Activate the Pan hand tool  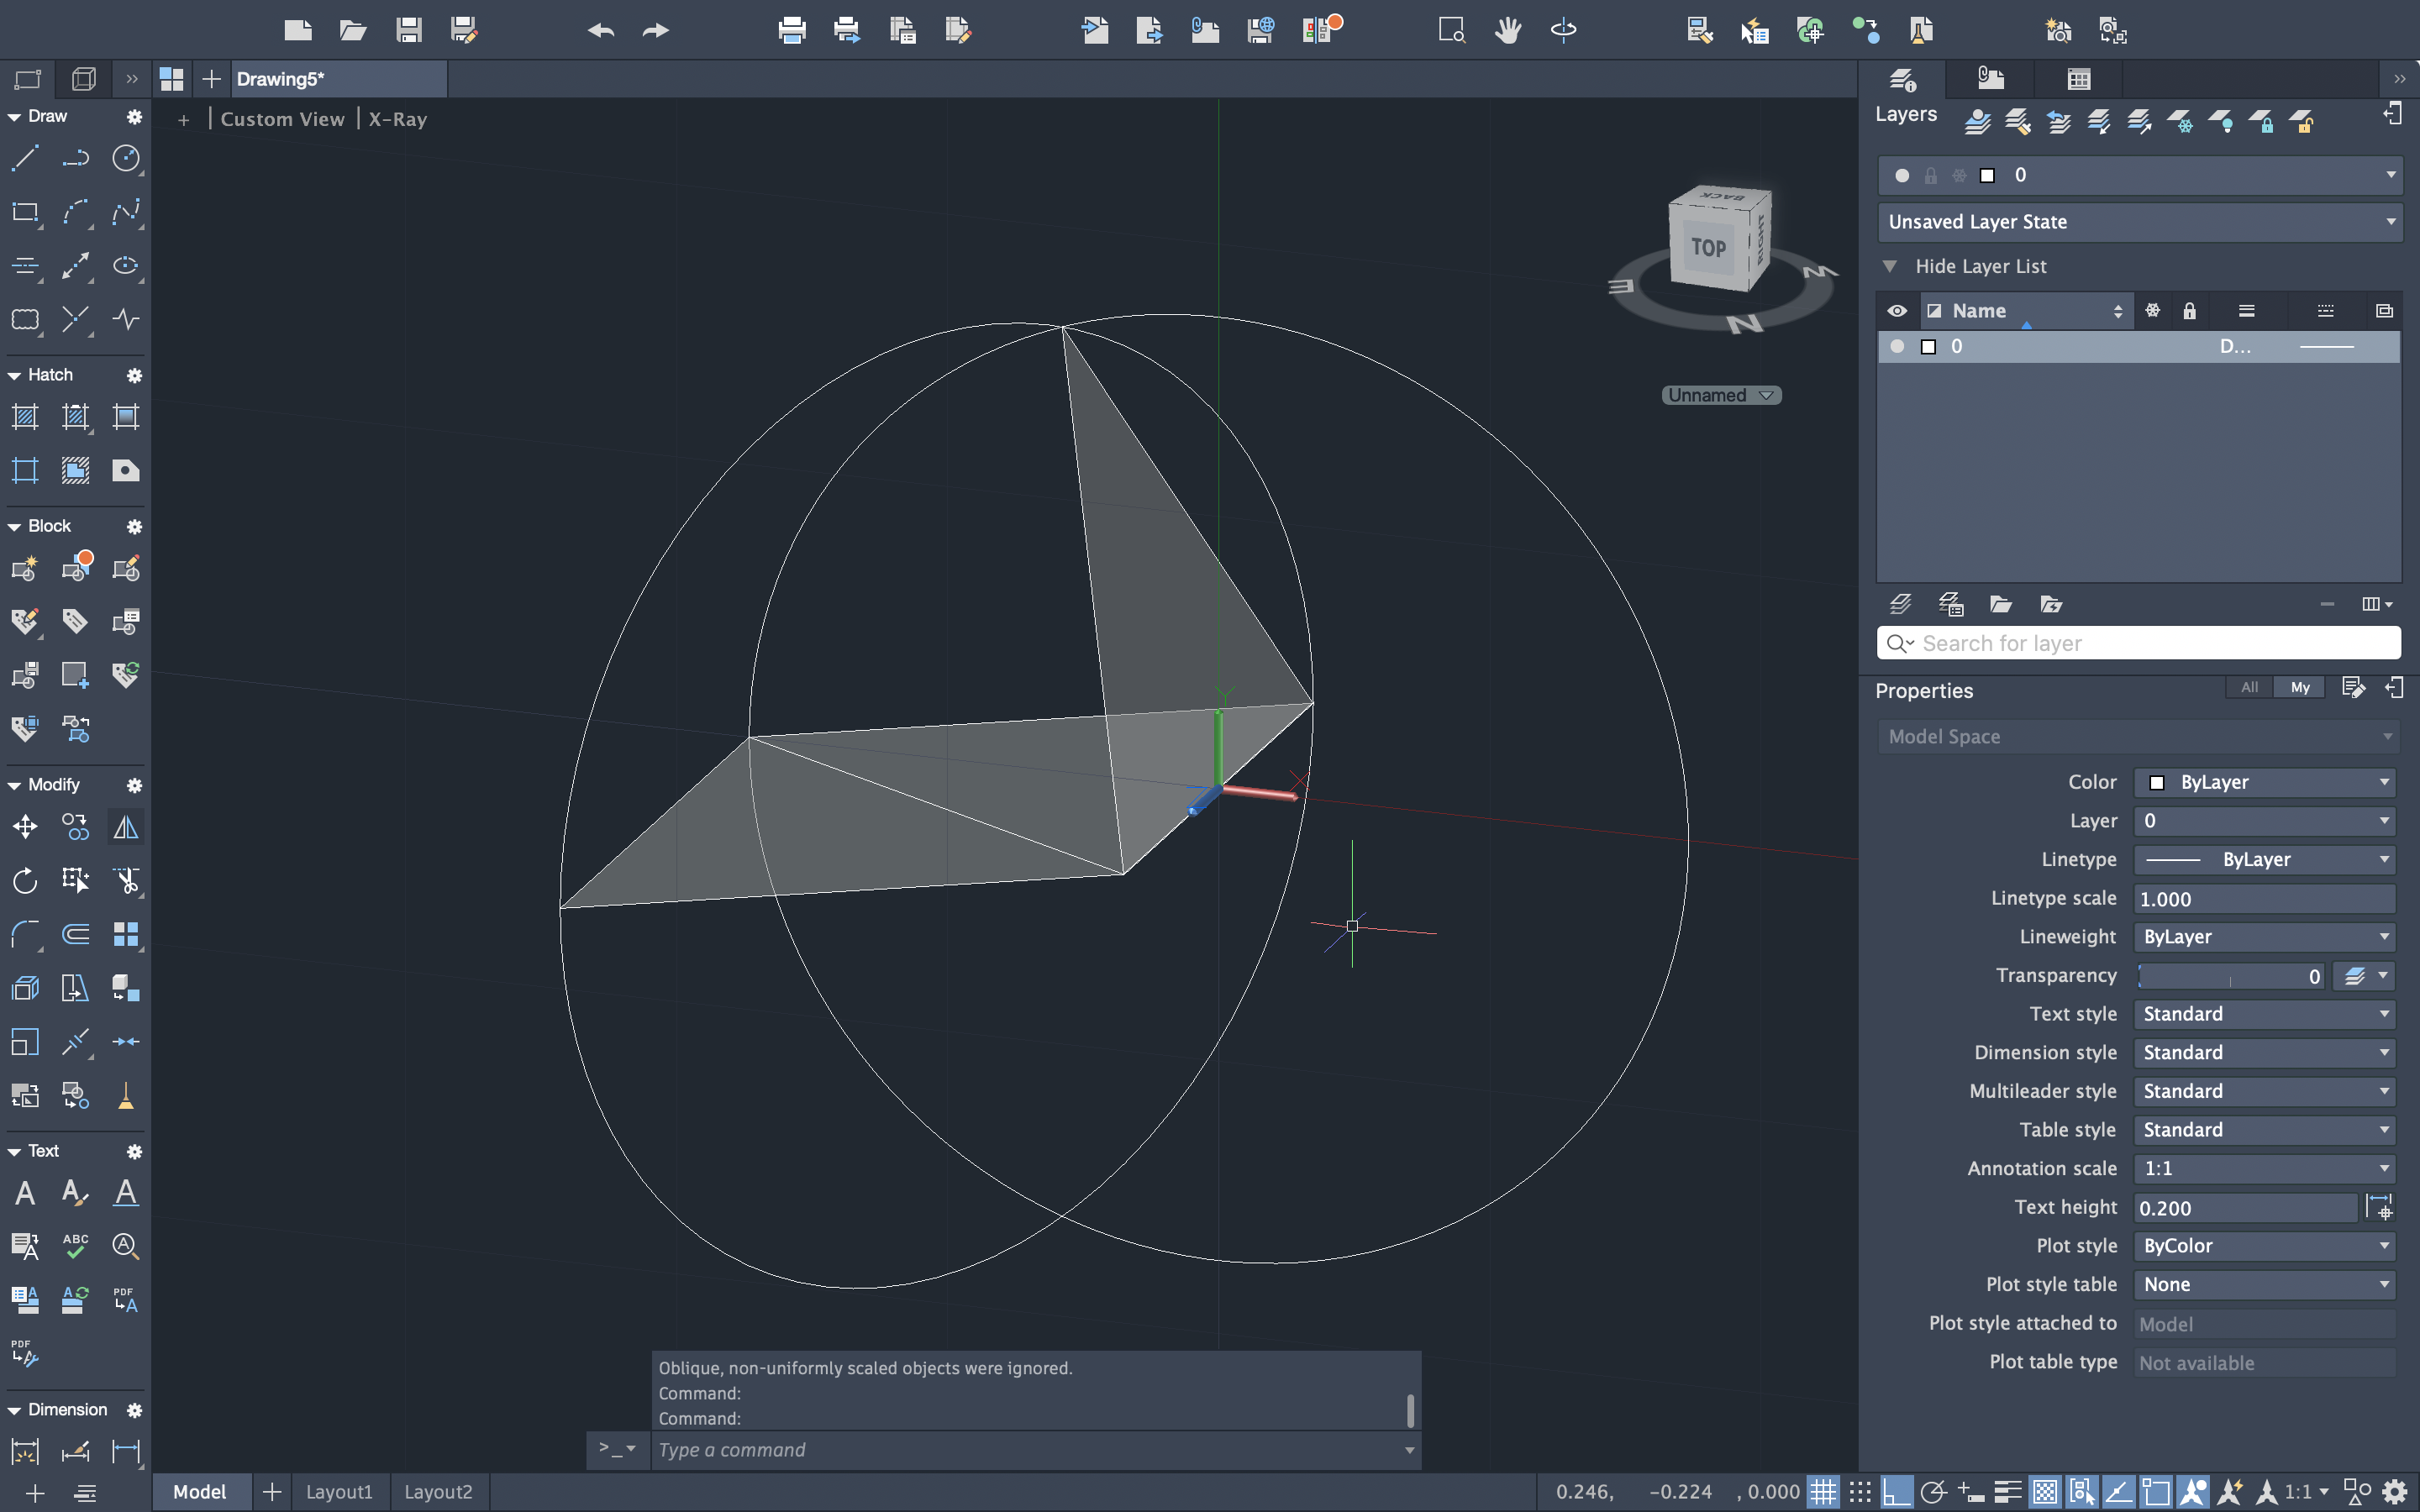pos(1508,30)
